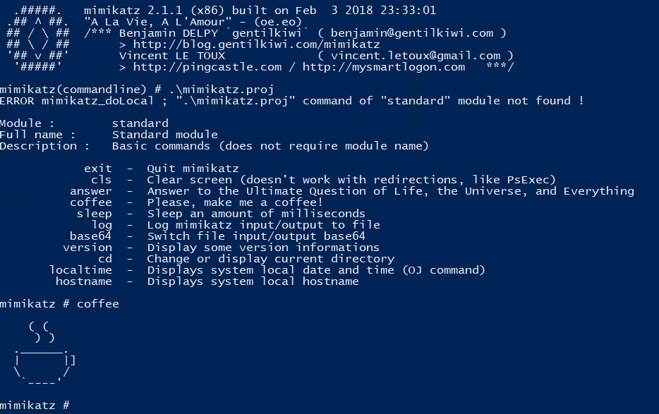Click the mimikatz ASCII logo in the banner
The image size is (659, 414).
(37, 39)
